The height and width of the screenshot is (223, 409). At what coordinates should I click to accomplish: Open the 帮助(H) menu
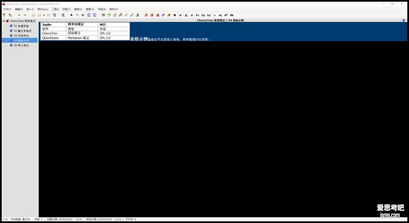coord(113,9)
